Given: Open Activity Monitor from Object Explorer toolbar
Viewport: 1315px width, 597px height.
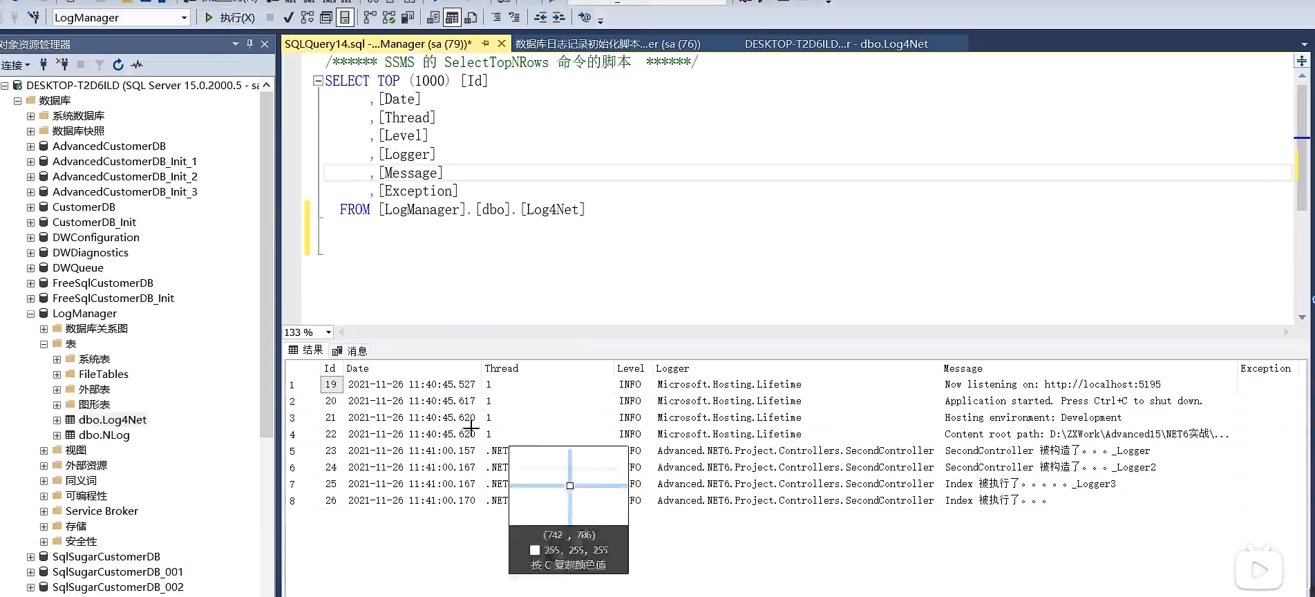Looking at the screenshot, I should click(137, 65).
